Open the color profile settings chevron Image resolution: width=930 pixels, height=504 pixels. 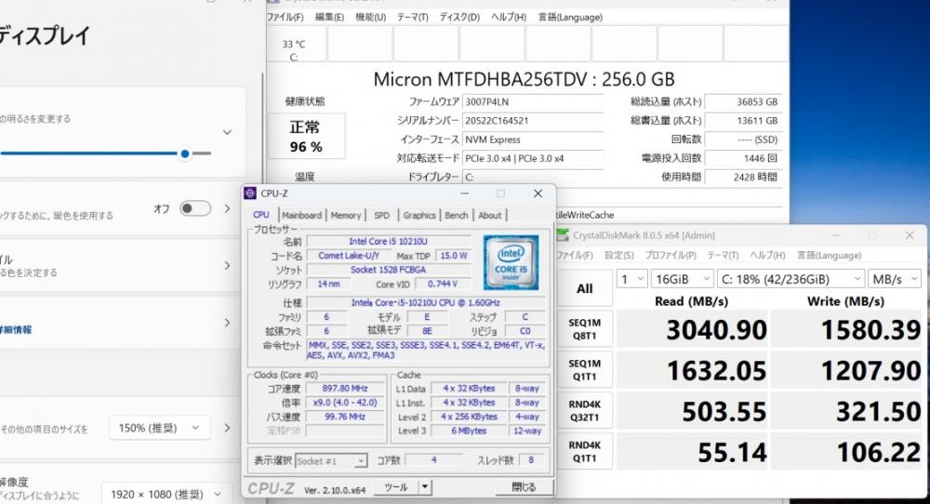pos(227,266)
